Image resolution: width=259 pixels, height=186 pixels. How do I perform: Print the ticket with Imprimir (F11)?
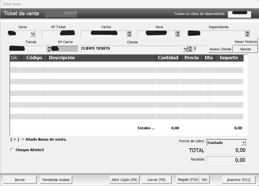[239, 180]
